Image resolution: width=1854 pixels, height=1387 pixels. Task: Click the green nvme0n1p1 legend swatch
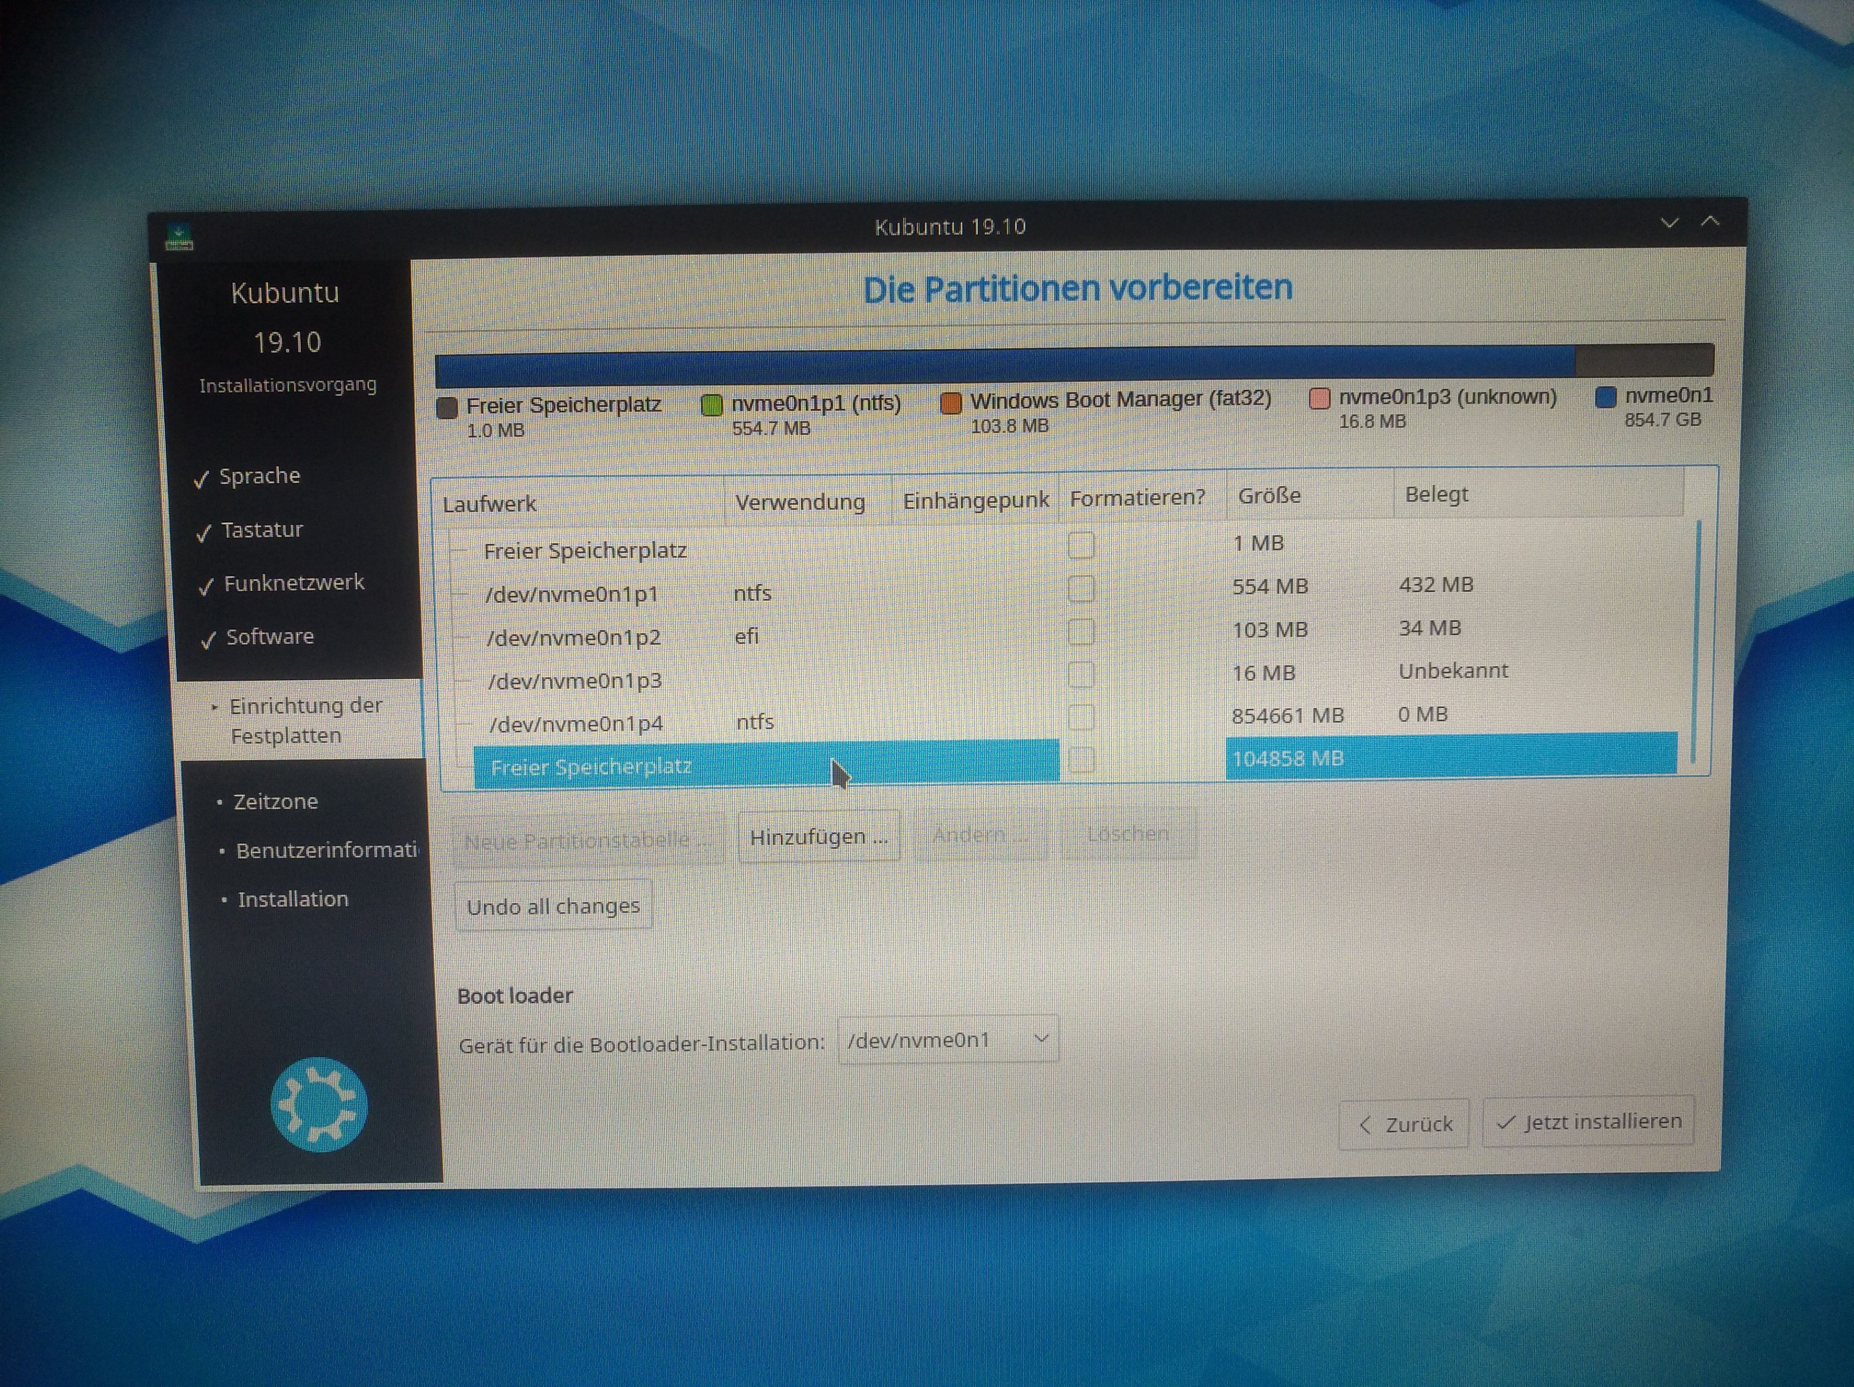pos(712,406)
